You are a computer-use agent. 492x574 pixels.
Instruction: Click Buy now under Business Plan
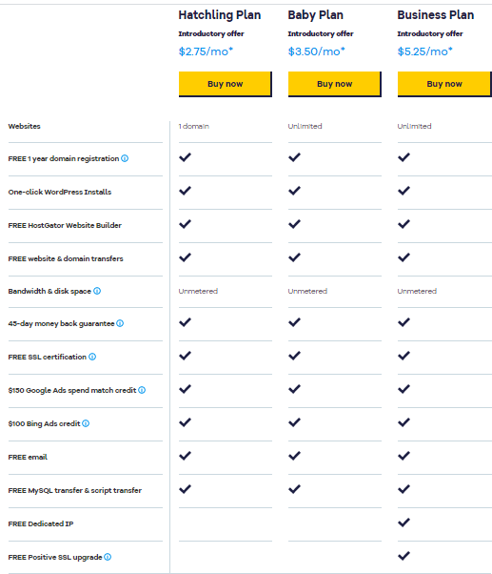pos(444,84)
